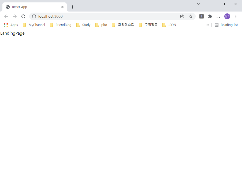Maximize the Chrome window
The image size is (242, 173).
pos(223,4)
